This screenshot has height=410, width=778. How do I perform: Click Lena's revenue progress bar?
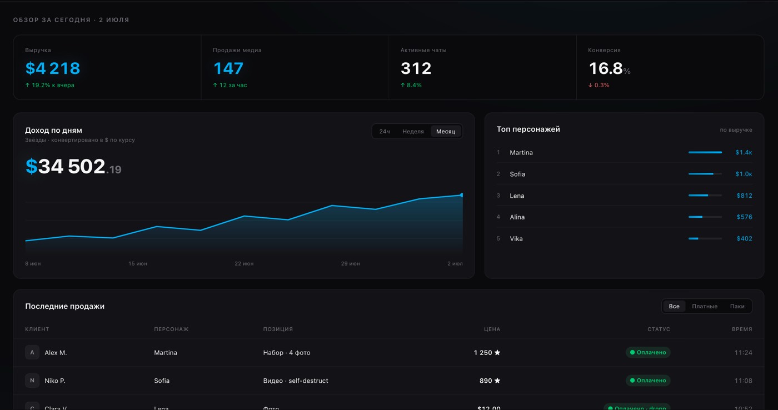(x=705, y=196)
